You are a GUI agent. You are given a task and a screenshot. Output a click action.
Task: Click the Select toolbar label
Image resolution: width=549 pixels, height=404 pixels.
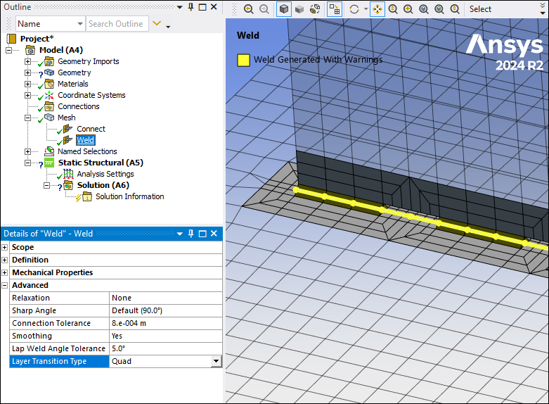pos(480,9)
